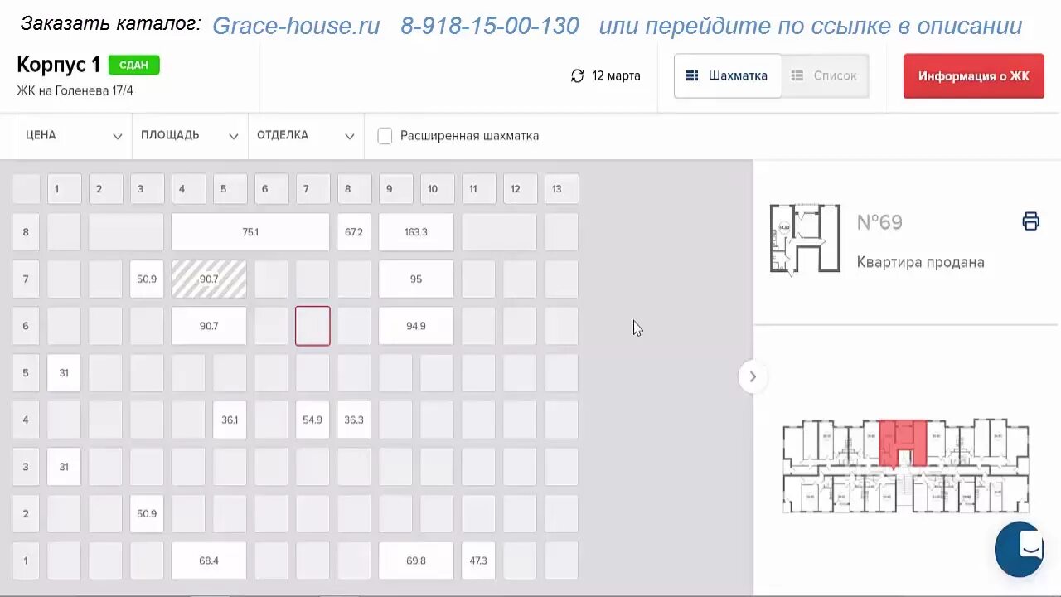Select apartment 69.8 on floor 1
This screenshot has height=597, width=1061.
tap(416, 561)
